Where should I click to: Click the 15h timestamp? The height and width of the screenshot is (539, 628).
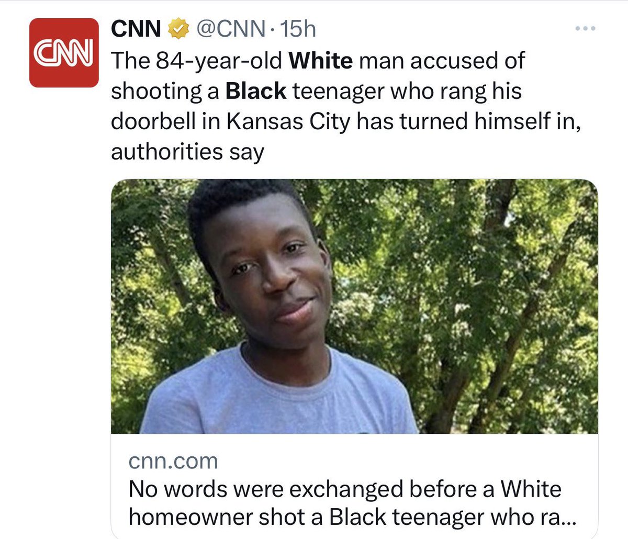[x=298, y=29]
